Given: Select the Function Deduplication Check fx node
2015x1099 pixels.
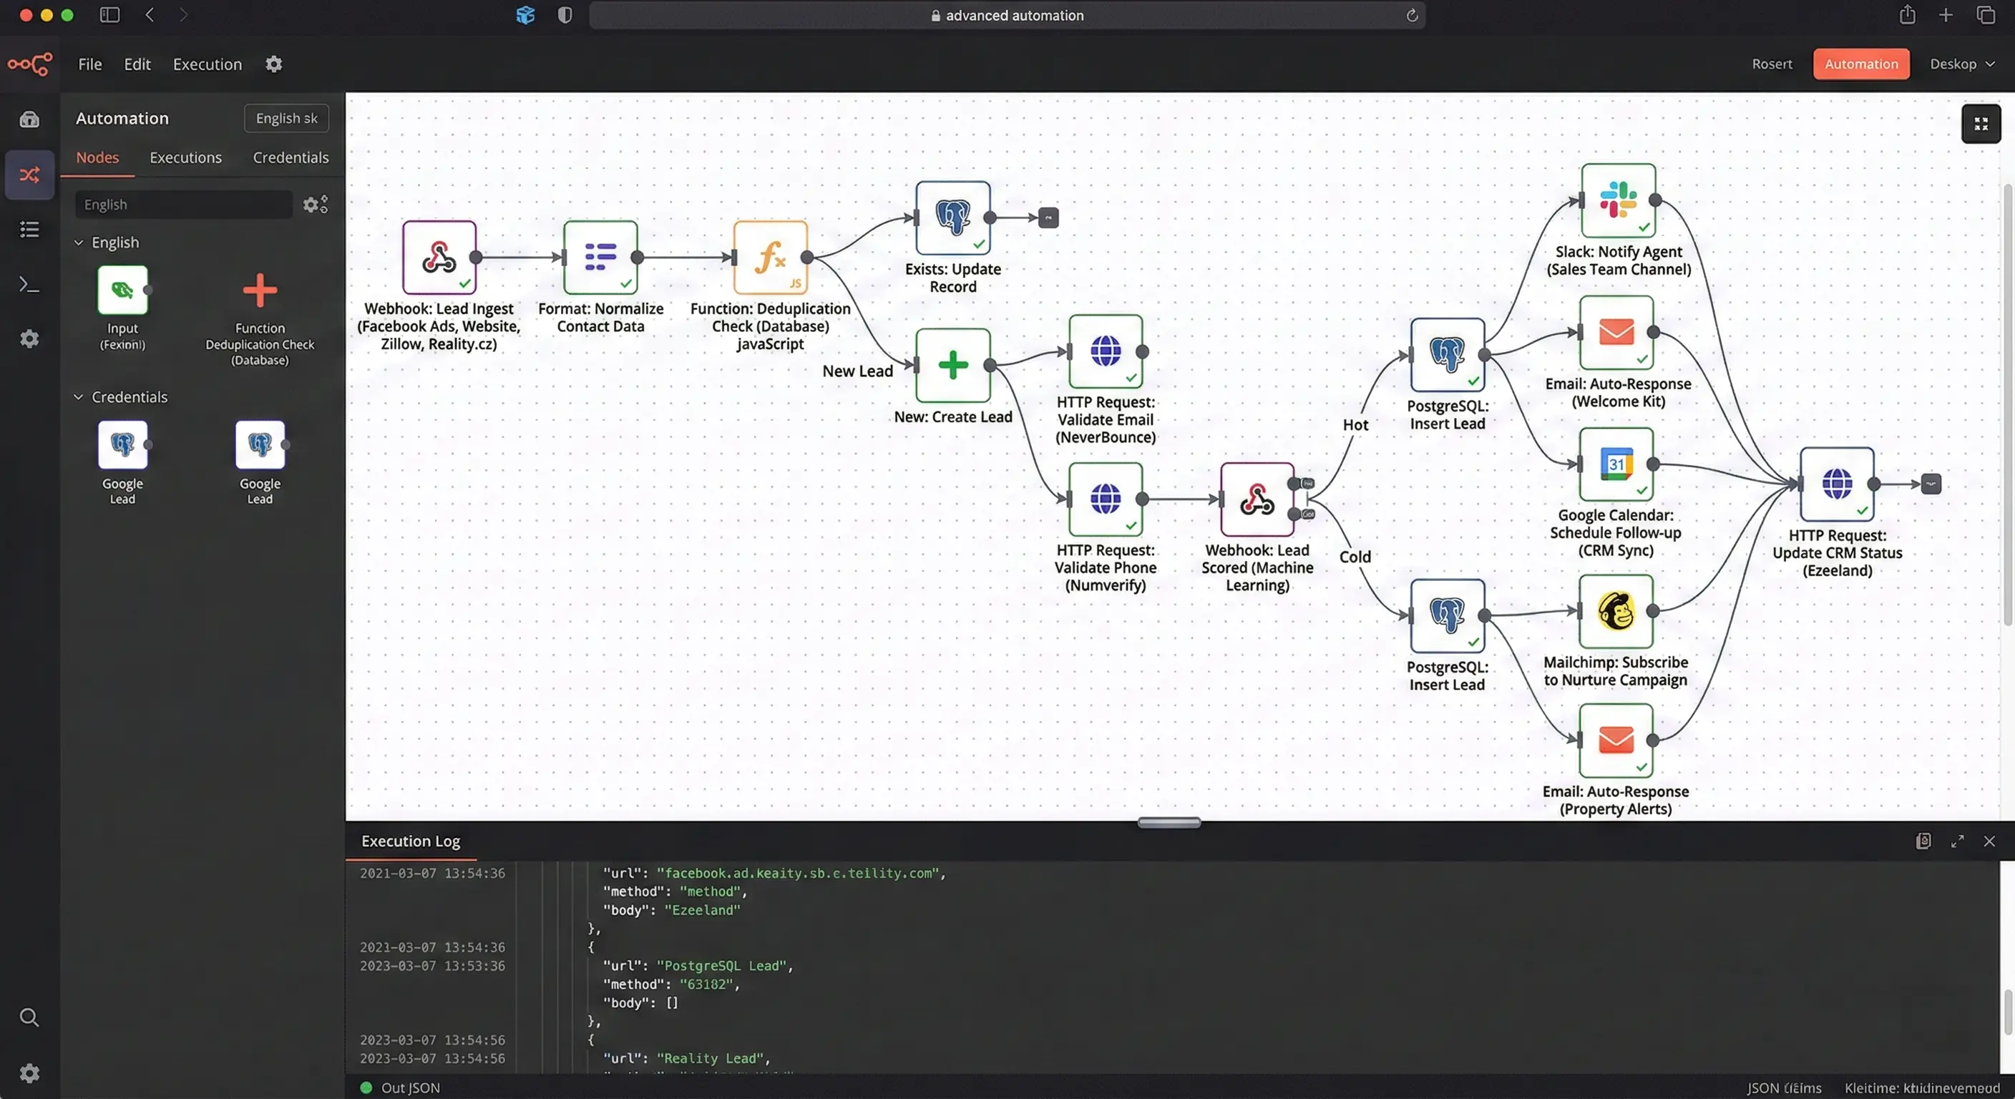Looking at the screenshot, I should [x=770, y=257].
